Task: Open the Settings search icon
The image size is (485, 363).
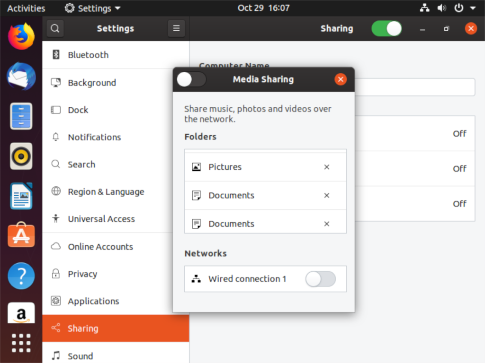Action: click(55, 28)
